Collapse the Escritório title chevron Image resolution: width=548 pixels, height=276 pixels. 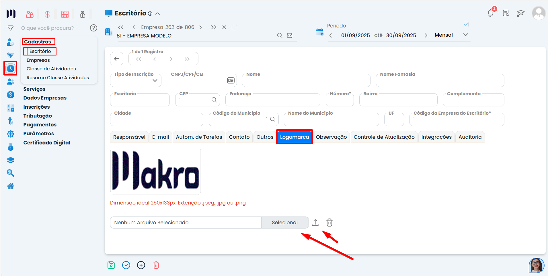coord(158,13)
